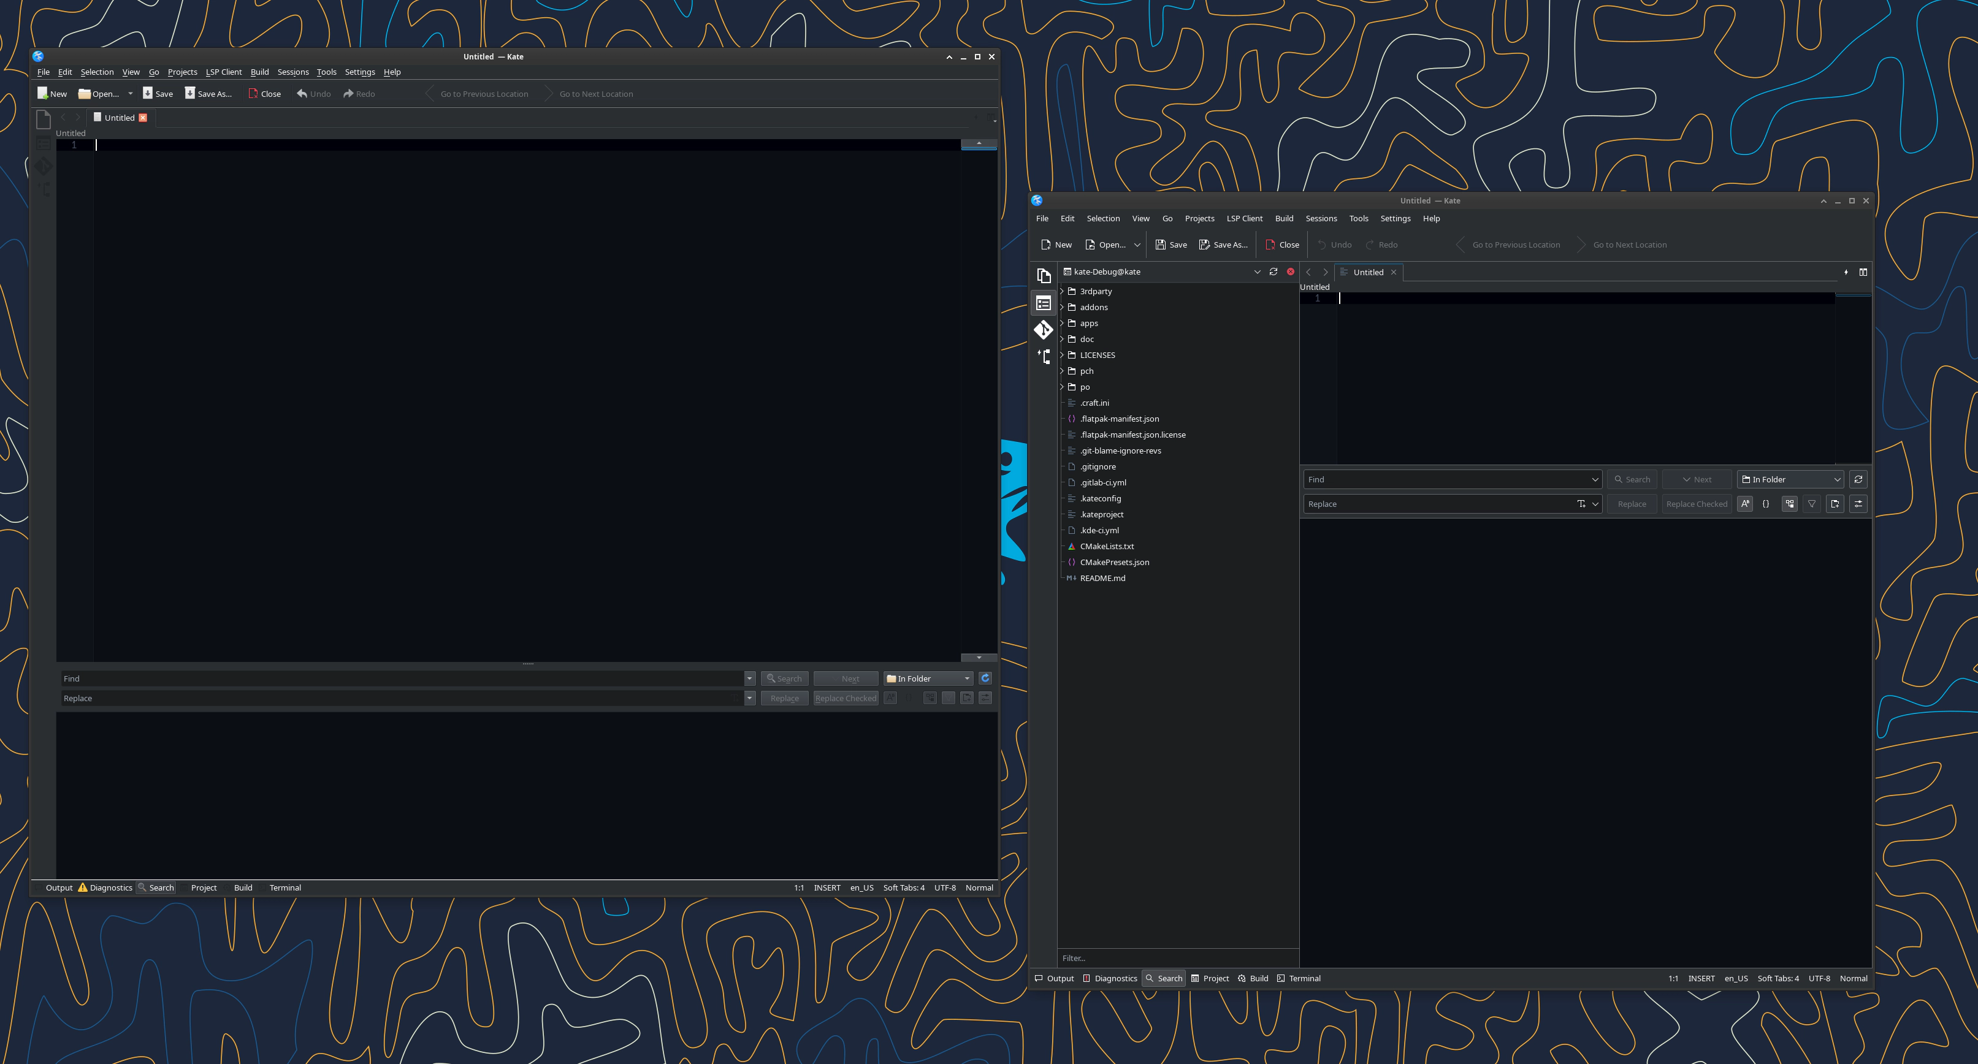Close the kate-Debug@kate project via red X

pyautogui.click(x=1290, y=272)
